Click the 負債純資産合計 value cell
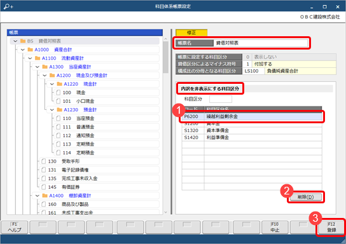Screen dimensions: 346x244 [x=300, y=71]
